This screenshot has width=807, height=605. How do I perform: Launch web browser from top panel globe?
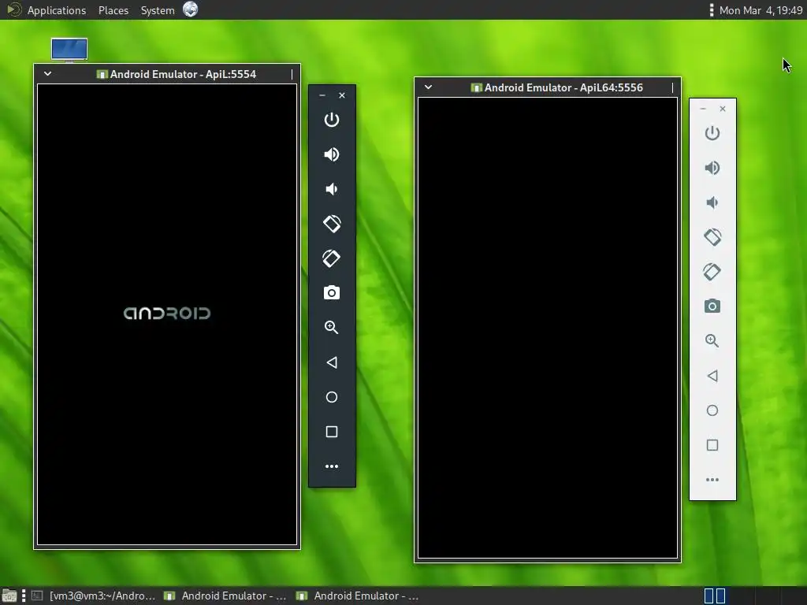click(191, 9)
